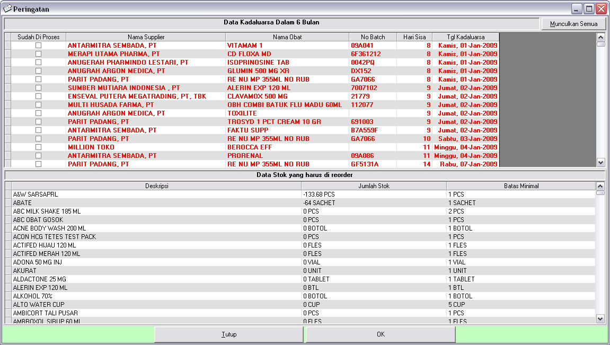Mark ISOPRINOSINE TAB as processed
The image size is (610, 345).
[x=38, y=62]
